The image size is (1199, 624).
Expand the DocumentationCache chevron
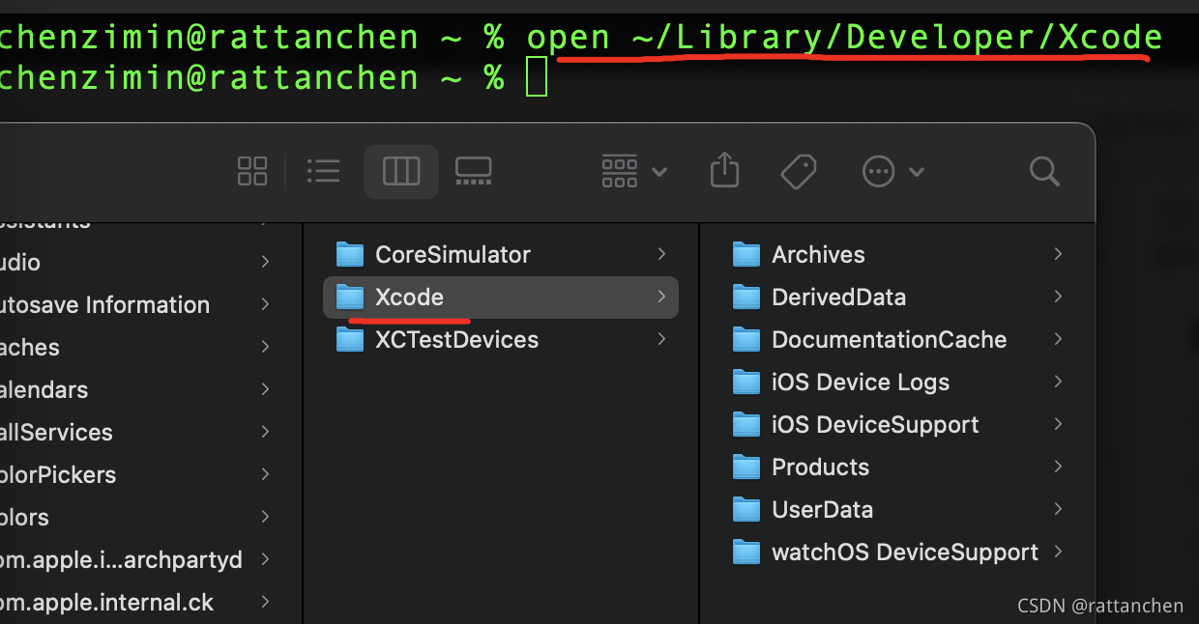[x=1058, y=339]
